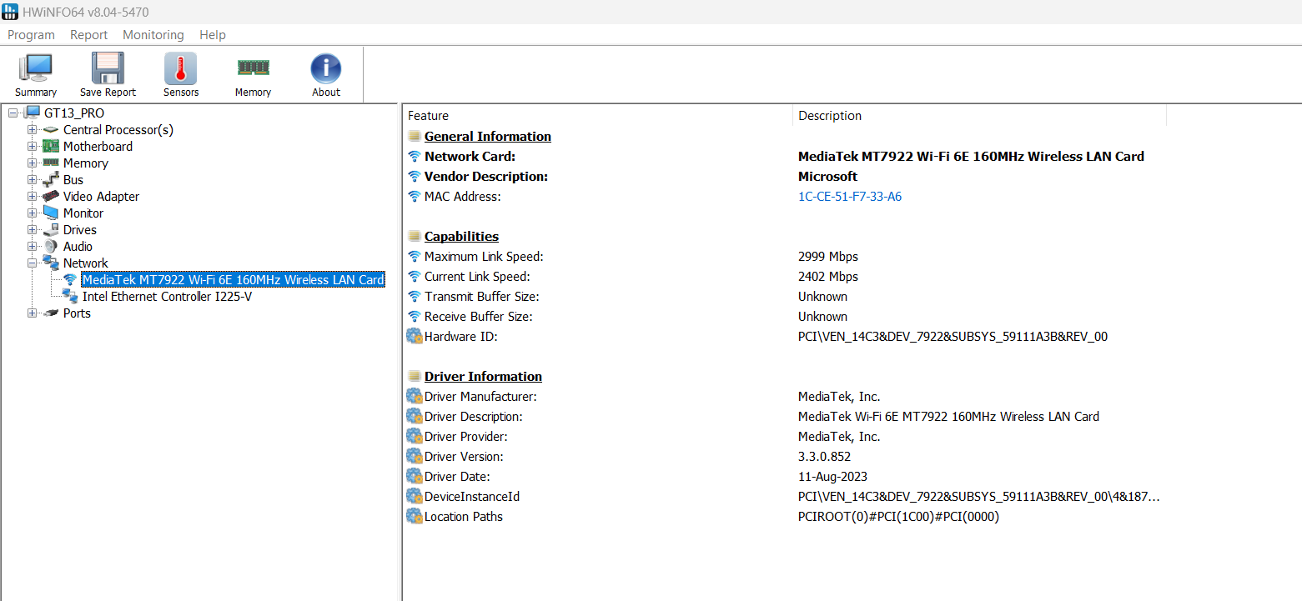The image size is (1302, 601).
Task: Open the Program menu
Action: (31, 35)
